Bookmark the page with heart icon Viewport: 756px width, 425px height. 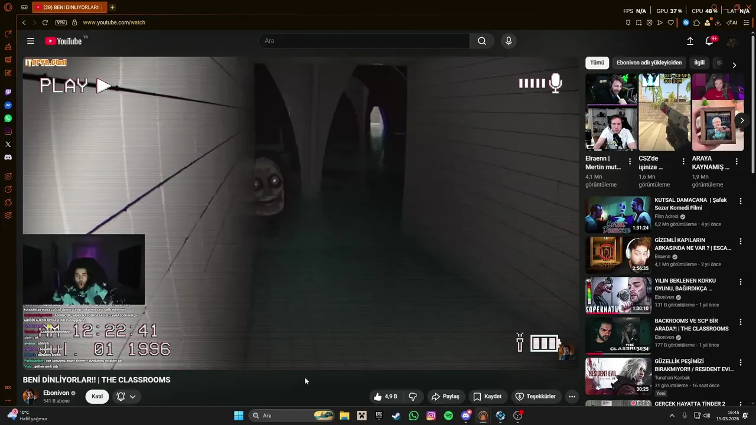(x=670, y=22)
